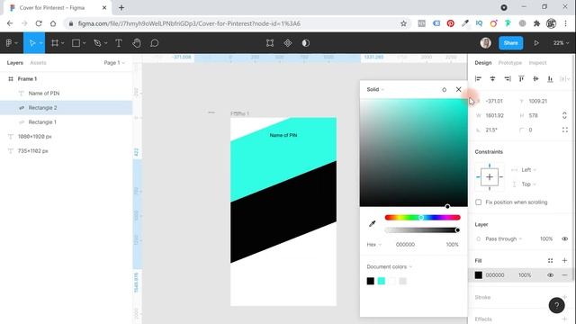Switch to the Layers tab
The height and width of the screenshot is (324, 576).
(15, 63)
